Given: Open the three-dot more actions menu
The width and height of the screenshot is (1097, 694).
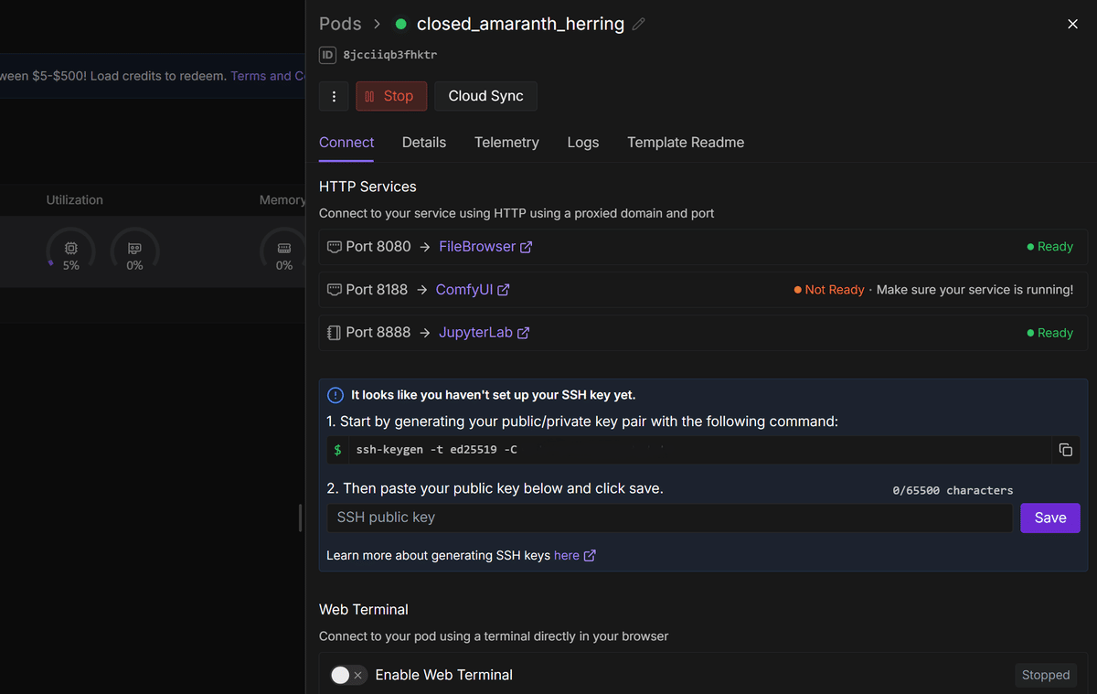Looking at the screenshot, I should coord(334,96).
